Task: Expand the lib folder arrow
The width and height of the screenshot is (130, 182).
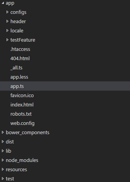Action: pos(3,151)
